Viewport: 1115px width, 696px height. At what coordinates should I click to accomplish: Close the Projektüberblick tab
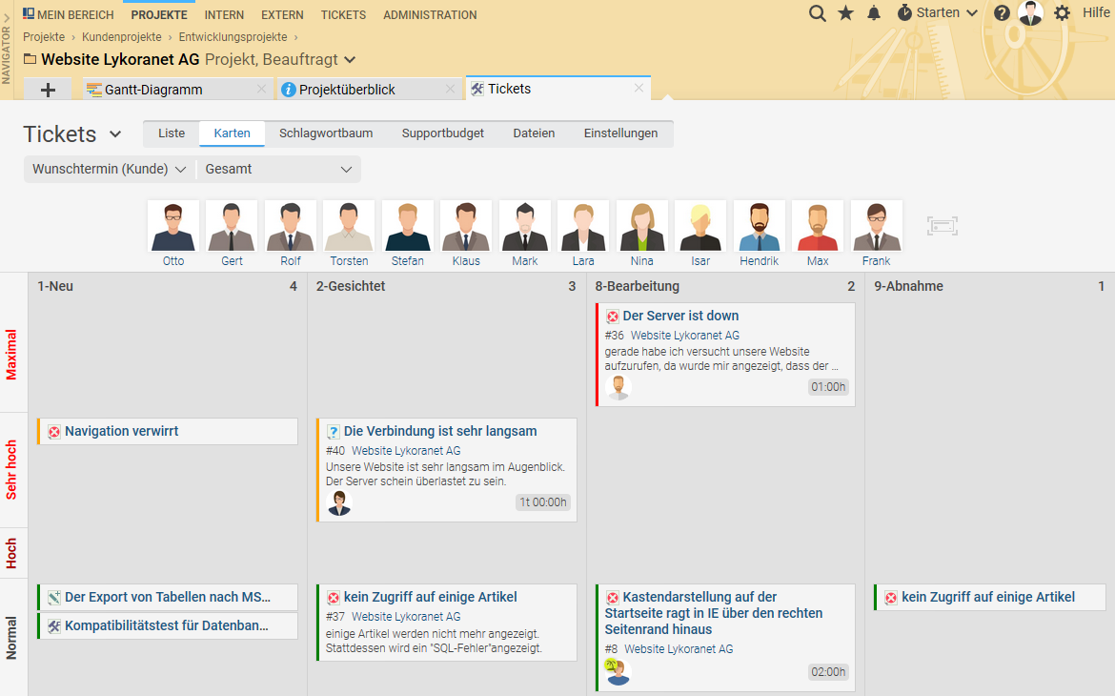point(450,89)
